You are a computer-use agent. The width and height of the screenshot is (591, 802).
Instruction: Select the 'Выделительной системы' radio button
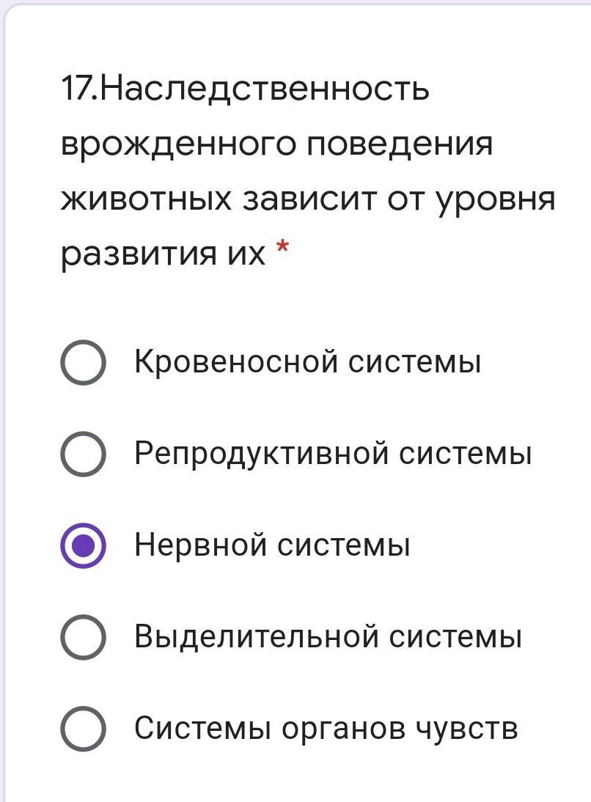pos(83,638)
